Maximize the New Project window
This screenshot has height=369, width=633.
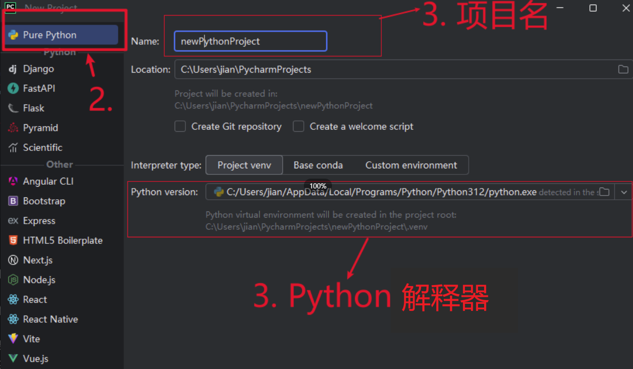tap(593, 8)
